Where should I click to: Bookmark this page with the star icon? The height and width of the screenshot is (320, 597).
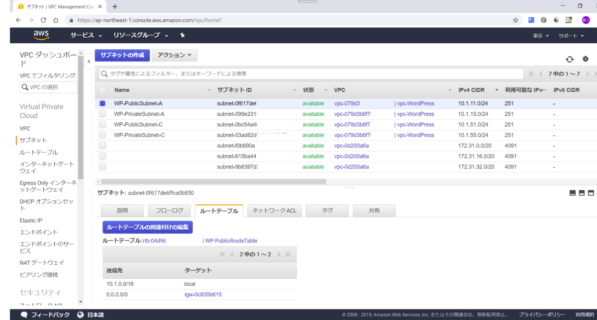click(516, 20)
